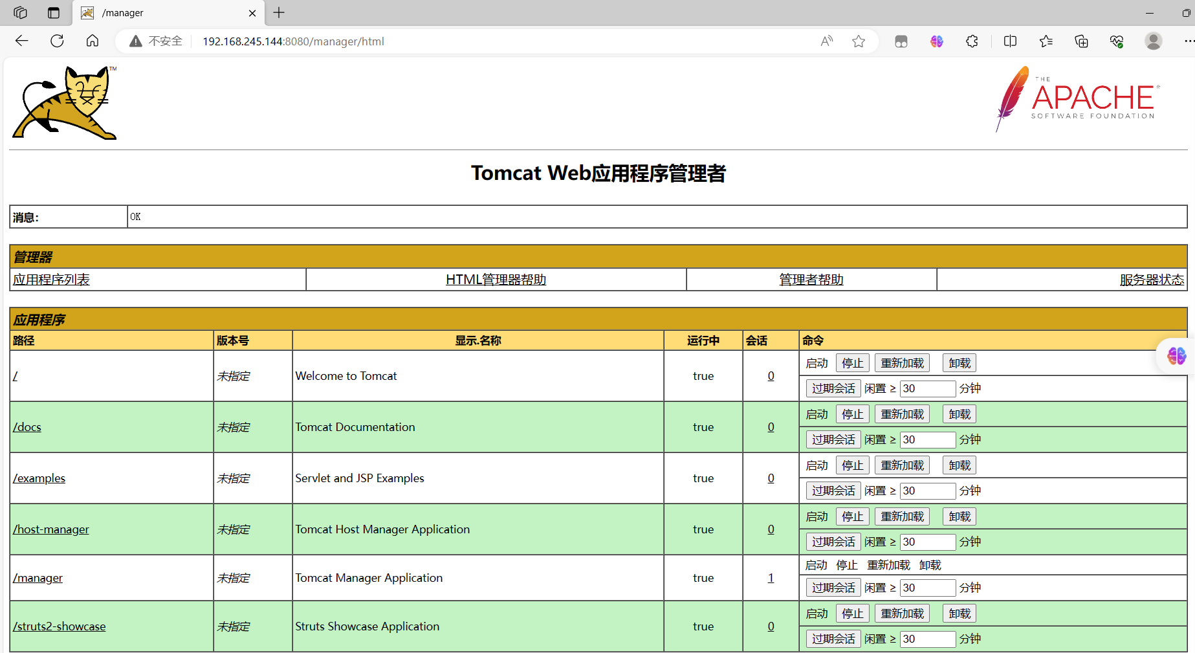Open the 应用程序列表 link
The width and height of the screenshot is (1195, 653).
[x=51, y=280]
